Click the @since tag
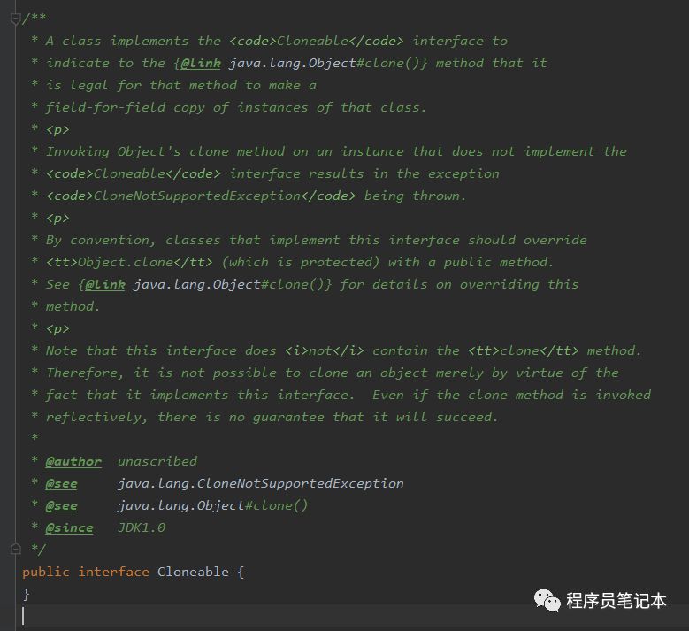 [69, 527]
